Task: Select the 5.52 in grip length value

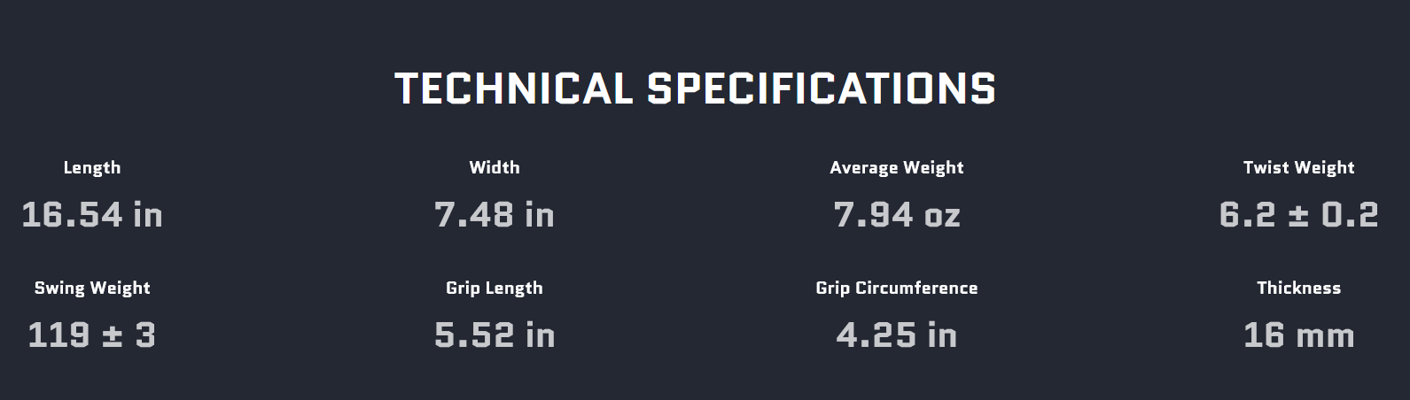Action: click(495, 335)
